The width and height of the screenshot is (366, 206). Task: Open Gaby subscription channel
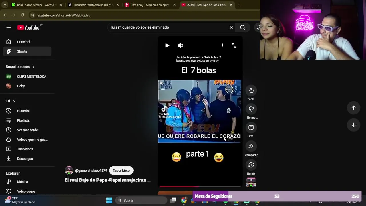(27, 86)
